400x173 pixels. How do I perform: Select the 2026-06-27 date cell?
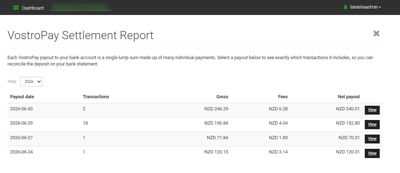click(21, 138)
